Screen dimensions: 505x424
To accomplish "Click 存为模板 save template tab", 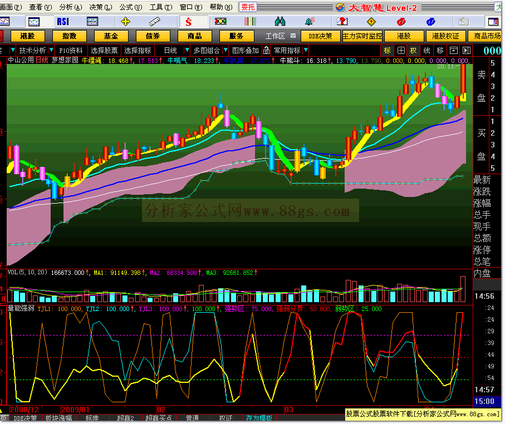I will click(x=259, y=418).
